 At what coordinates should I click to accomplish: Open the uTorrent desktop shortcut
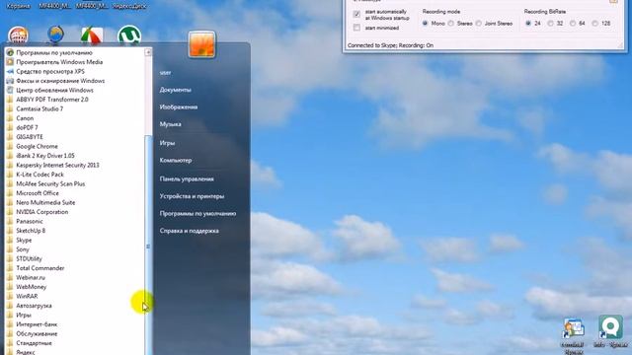tap(129, 35)
